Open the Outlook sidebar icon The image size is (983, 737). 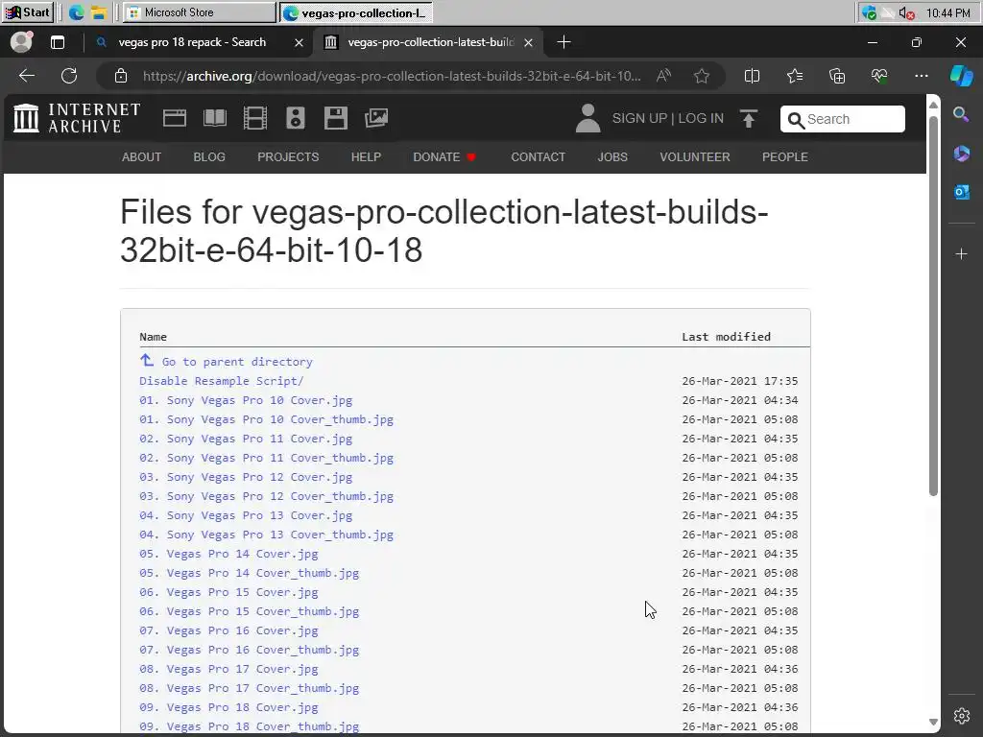point(961,192)
